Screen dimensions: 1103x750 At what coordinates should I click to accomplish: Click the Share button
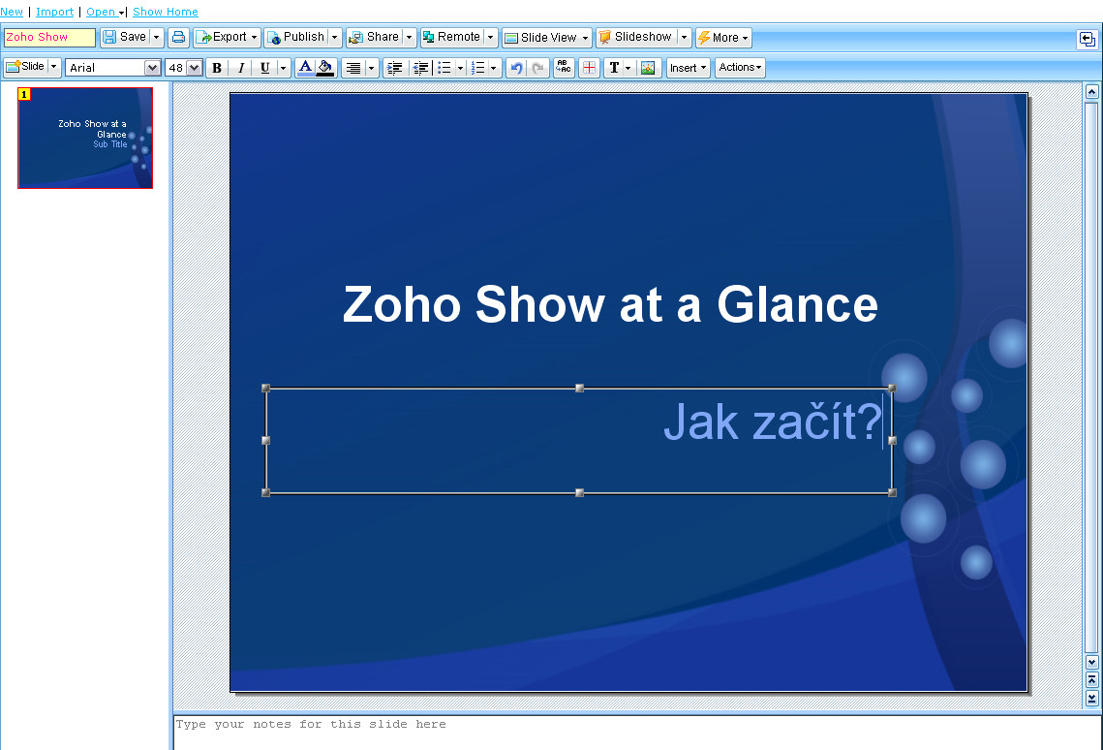(374, 37)
